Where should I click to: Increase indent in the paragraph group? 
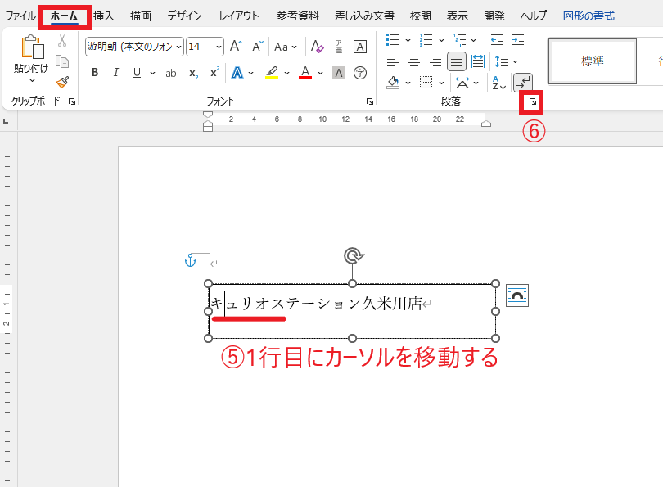(x=518, y=40)
